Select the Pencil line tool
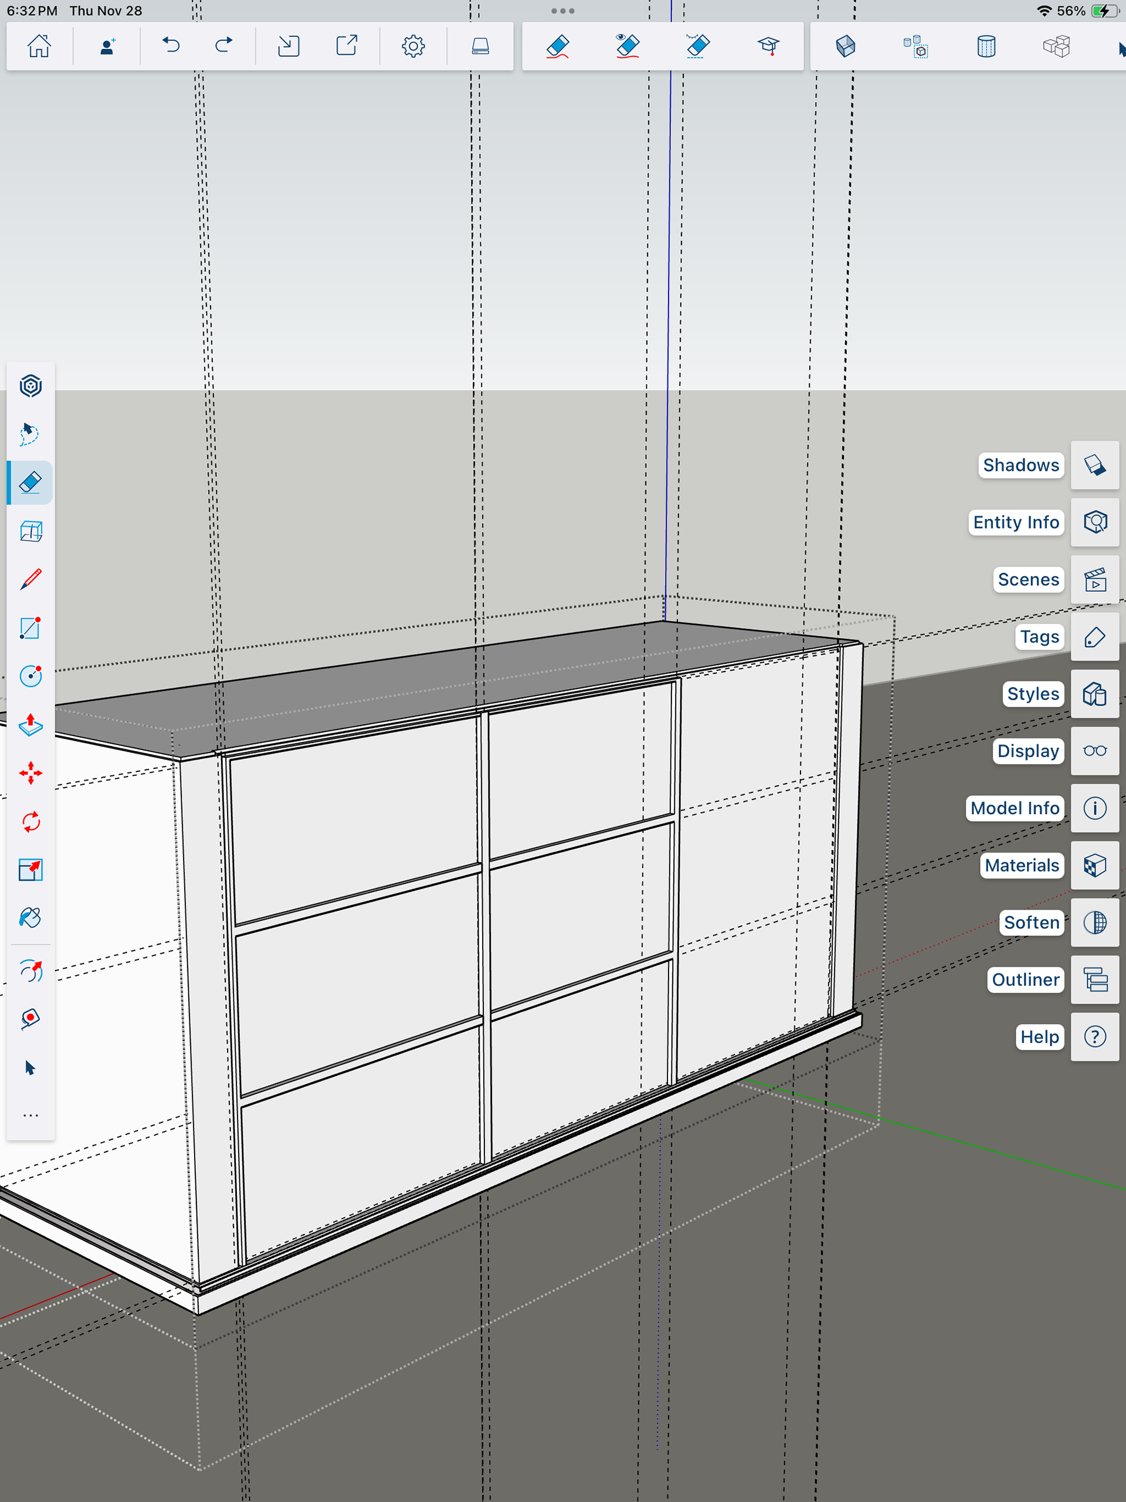 click(x=30, y=579)
